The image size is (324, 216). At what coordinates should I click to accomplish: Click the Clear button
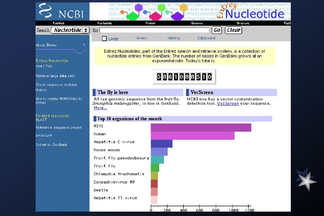pyautogui.click(x=233, y=30)
